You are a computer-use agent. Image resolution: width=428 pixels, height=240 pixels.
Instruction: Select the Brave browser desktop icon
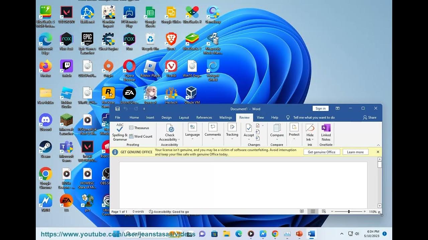tap(171, 42)
